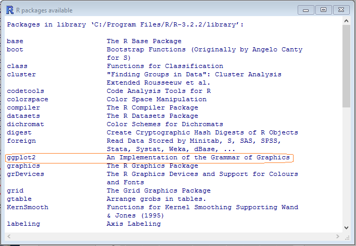
Task: Click the horizontal scrollbar left arrow
Action: pos(9,237)
